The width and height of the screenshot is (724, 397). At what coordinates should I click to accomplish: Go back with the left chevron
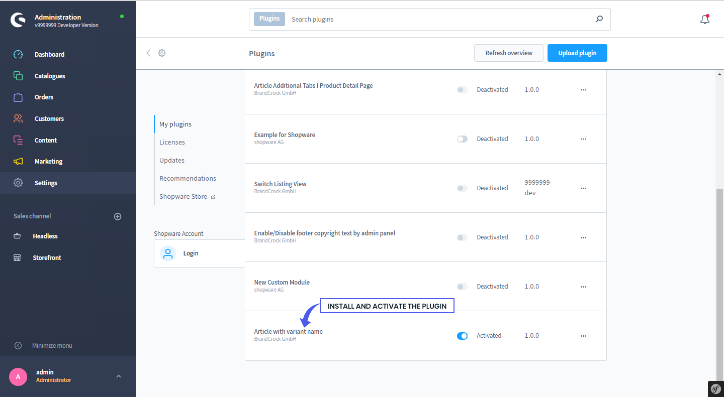(148, 53)
